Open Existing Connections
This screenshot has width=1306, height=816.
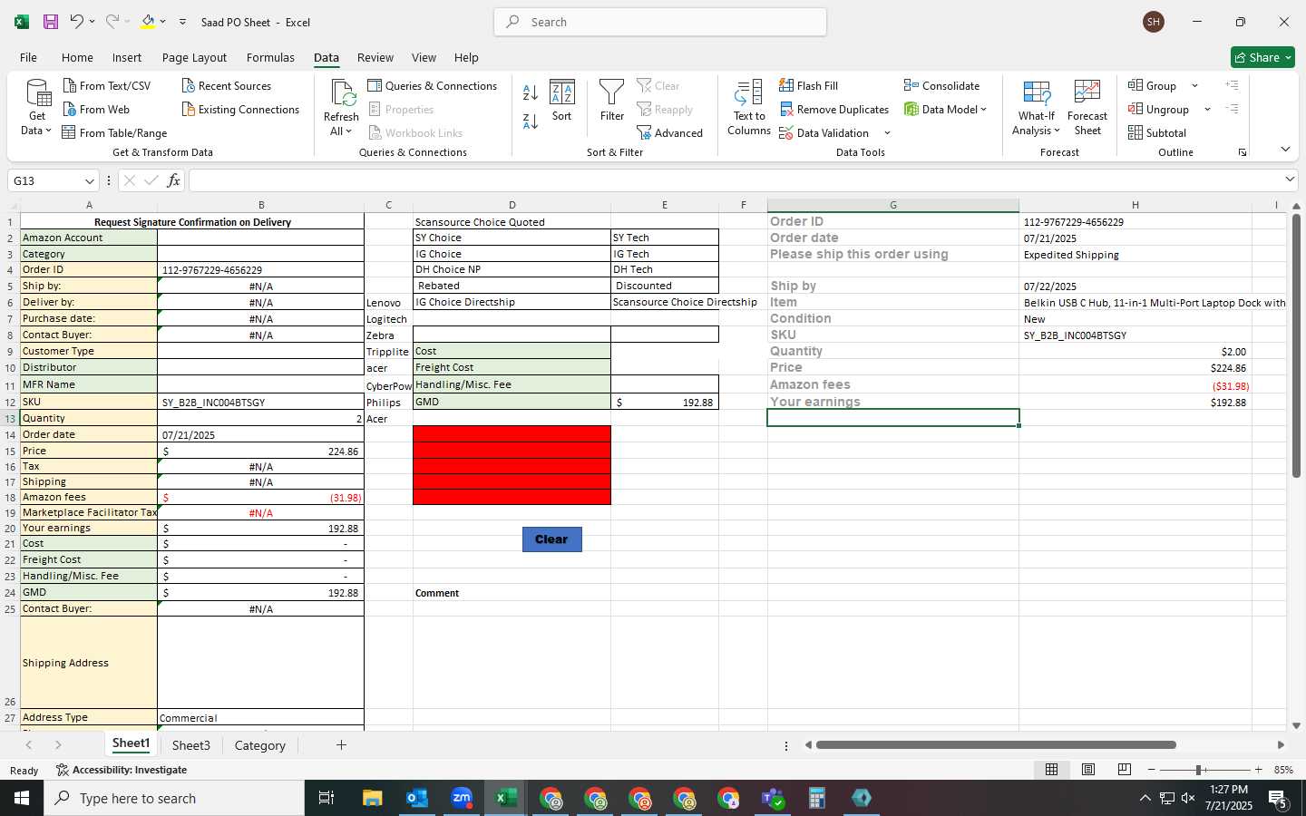(240, 109)
